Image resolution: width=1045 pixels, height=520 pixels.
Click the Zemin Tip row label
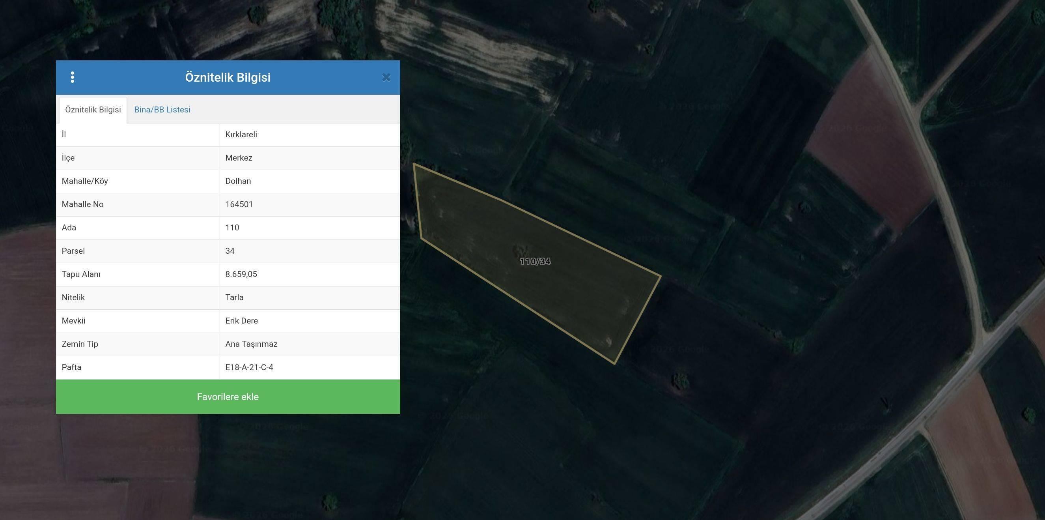coord(80,344)
